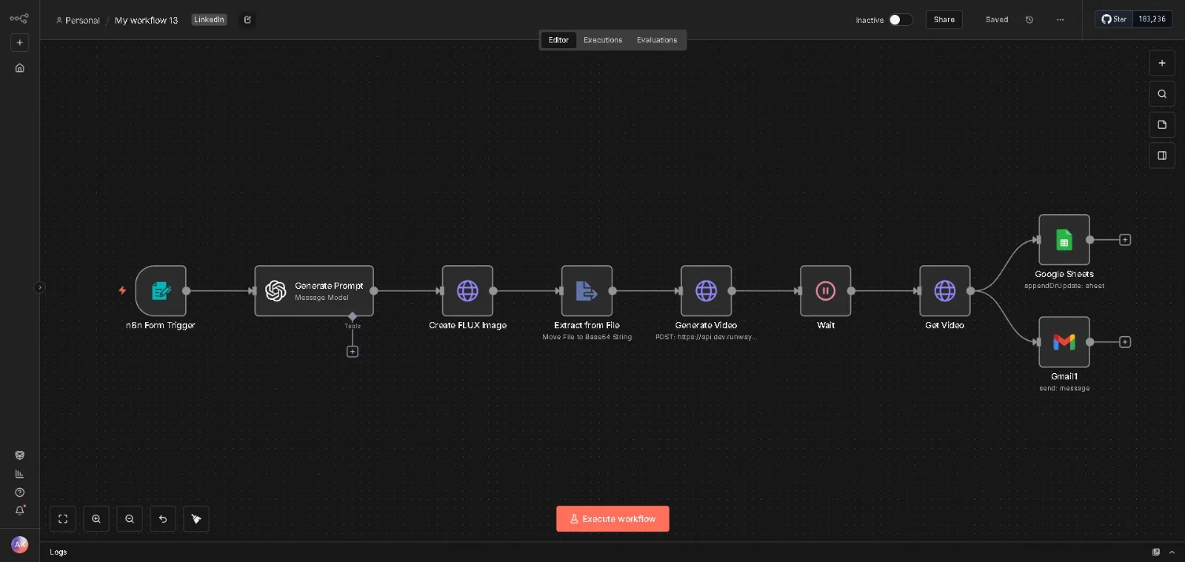Open node search magnifier on canvas
Screen dimensions: 1185x562
1162,94
